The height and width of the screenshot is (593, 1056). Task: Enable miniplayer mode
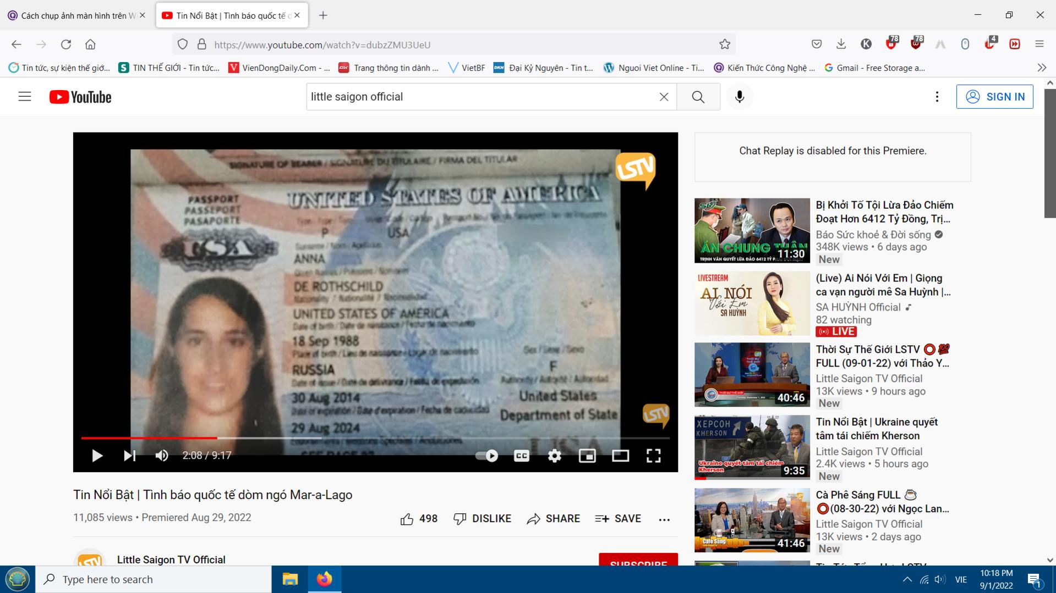tap(587, 456)
